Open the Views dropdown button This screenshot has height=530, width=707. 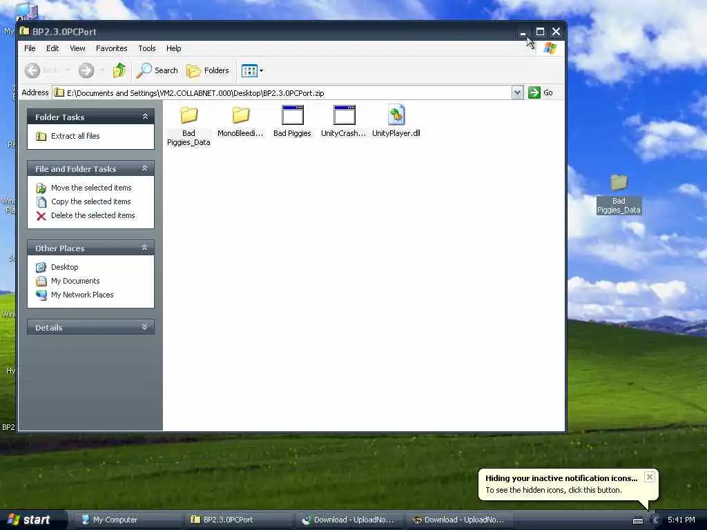[x=252, y=70]
